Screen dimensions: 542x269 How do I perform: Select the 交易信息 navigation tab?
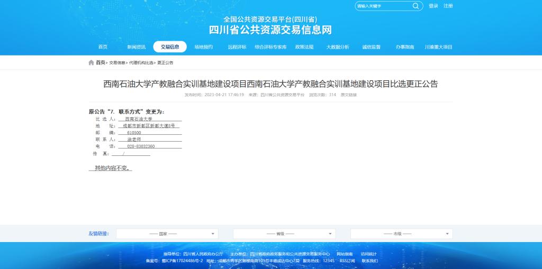(170, 47)
